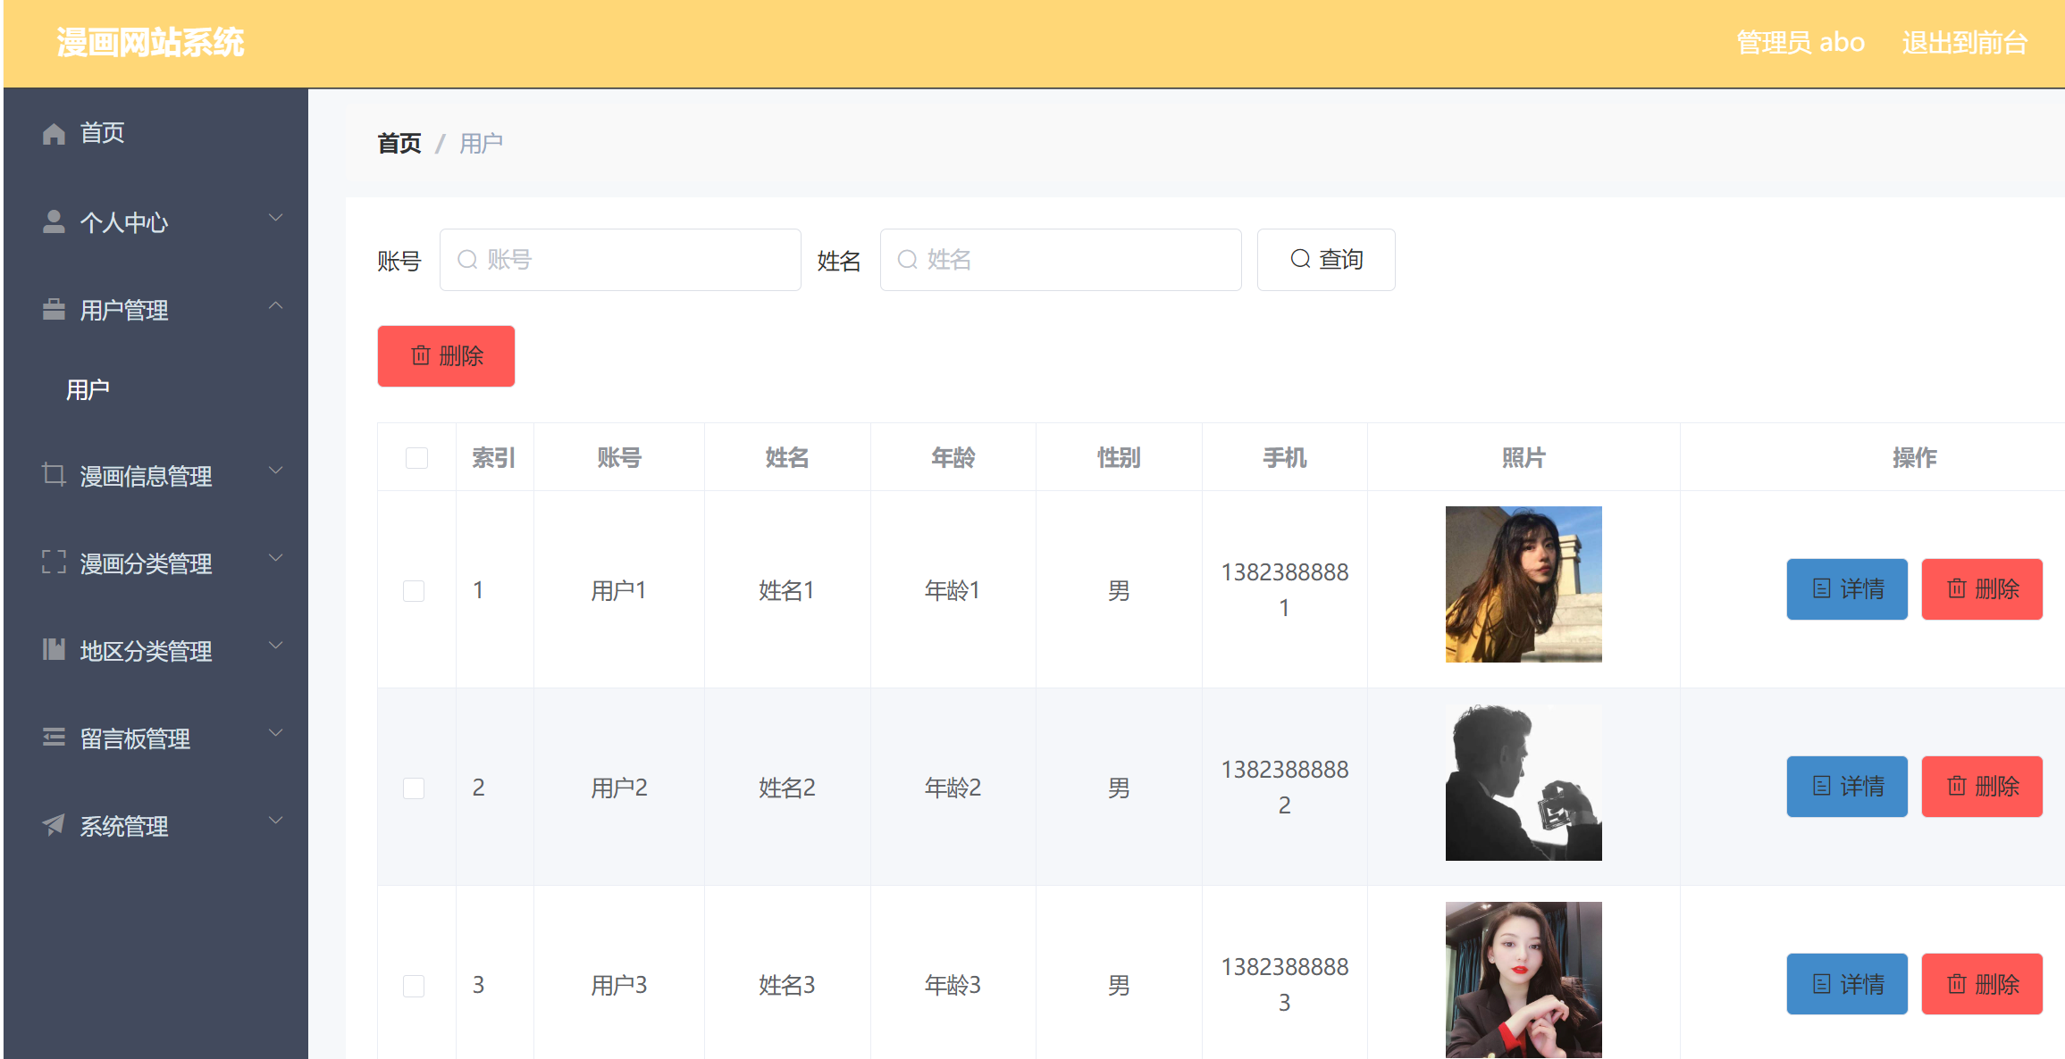
Task: Click the paper plane icon for 系统管理
Action: click(54, 825)
